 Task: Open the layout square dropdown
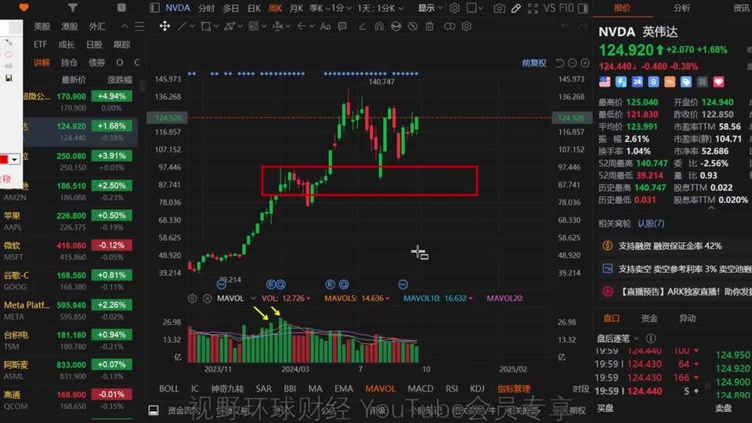(475, 8)
